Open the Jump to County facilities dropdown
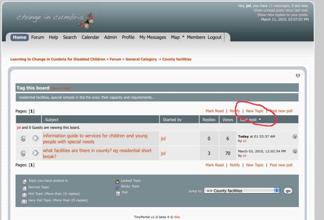This screenshot has height=220, width=324. (242, 191)
